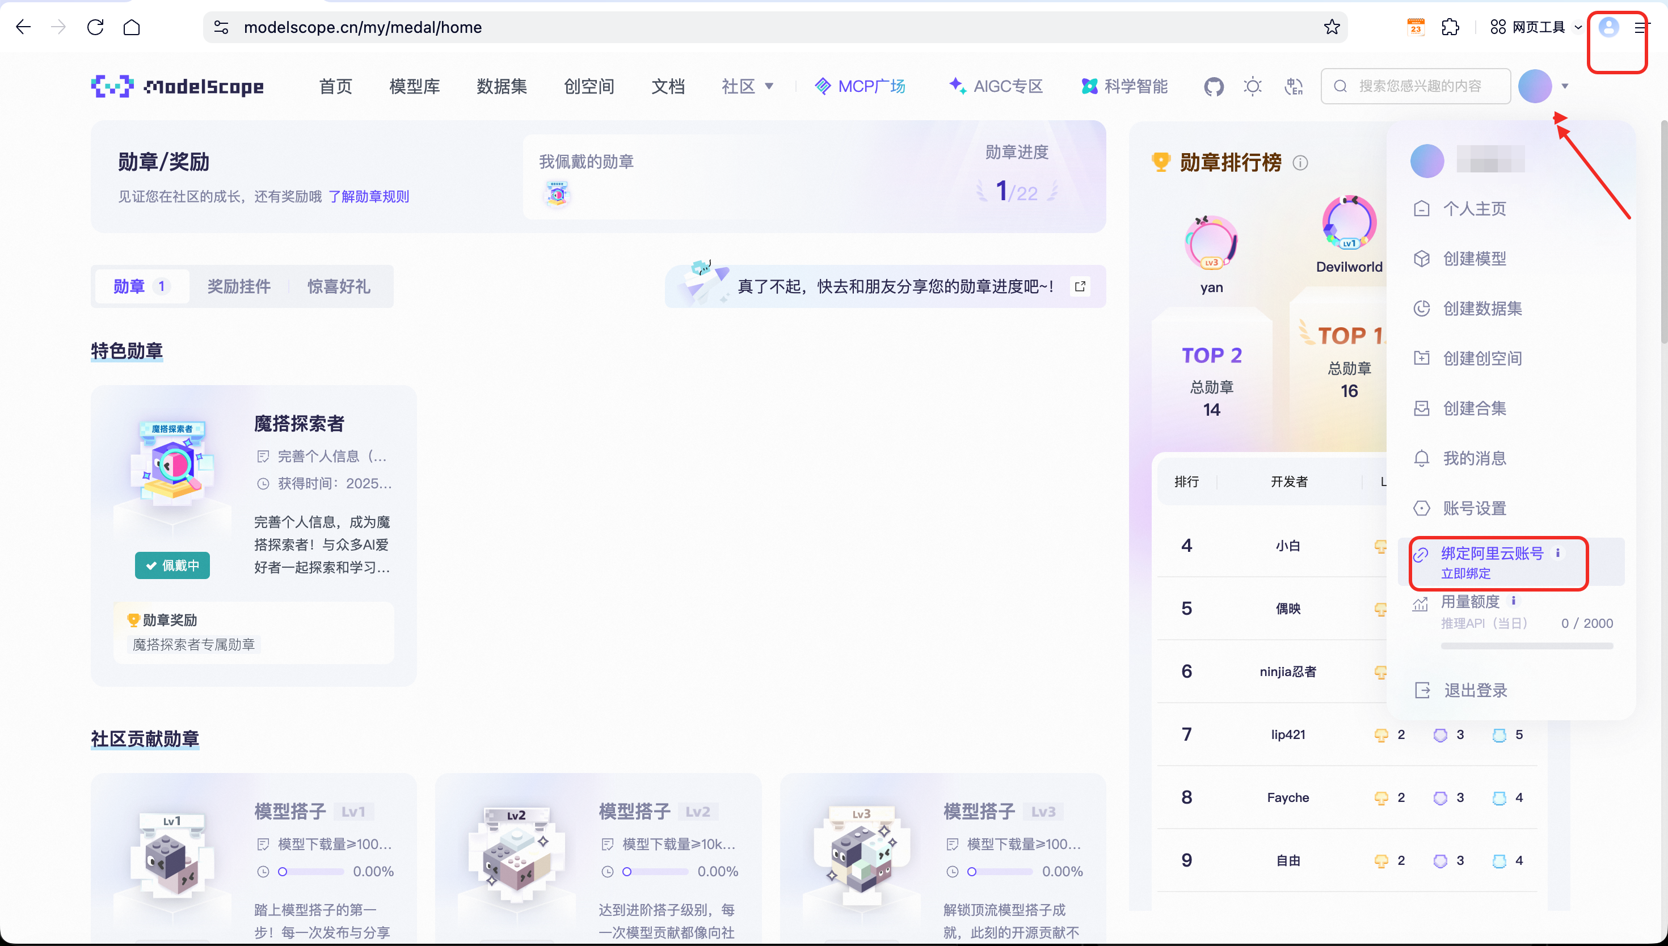This screenshot has height=946, width=1668.
Task: Bookmark page with star icon
Action: (x=1332, y=27)
